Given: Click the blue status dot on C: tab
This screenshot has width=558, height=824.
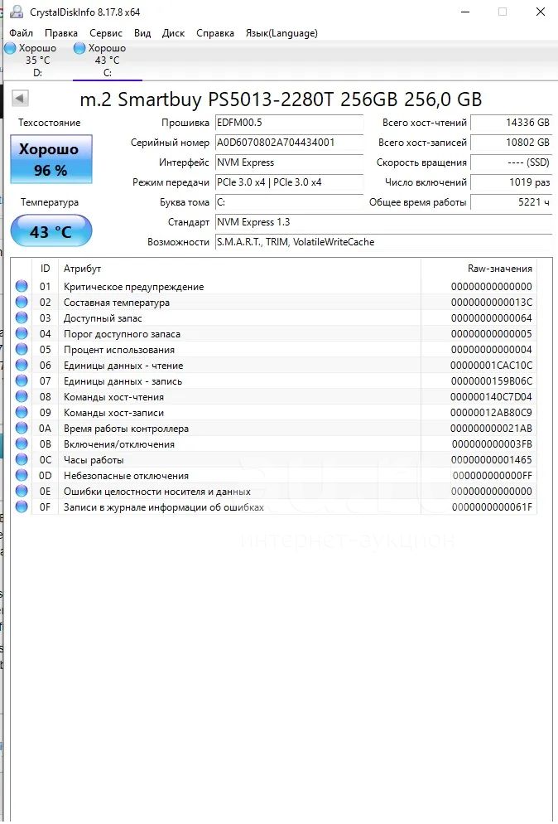Looking at the screenshot, I should pyautogui.click(x=79, y=48).
